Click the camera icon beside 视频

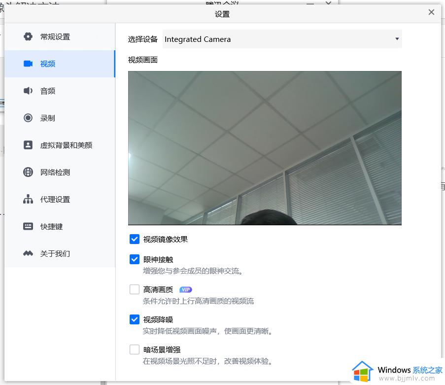click(28, 64)
